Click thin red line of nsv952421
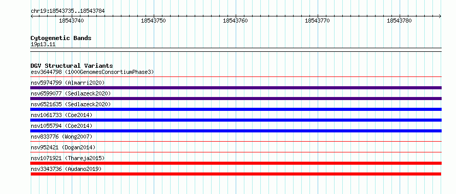Viewport: 456px width, 194px height. point(236,152)
